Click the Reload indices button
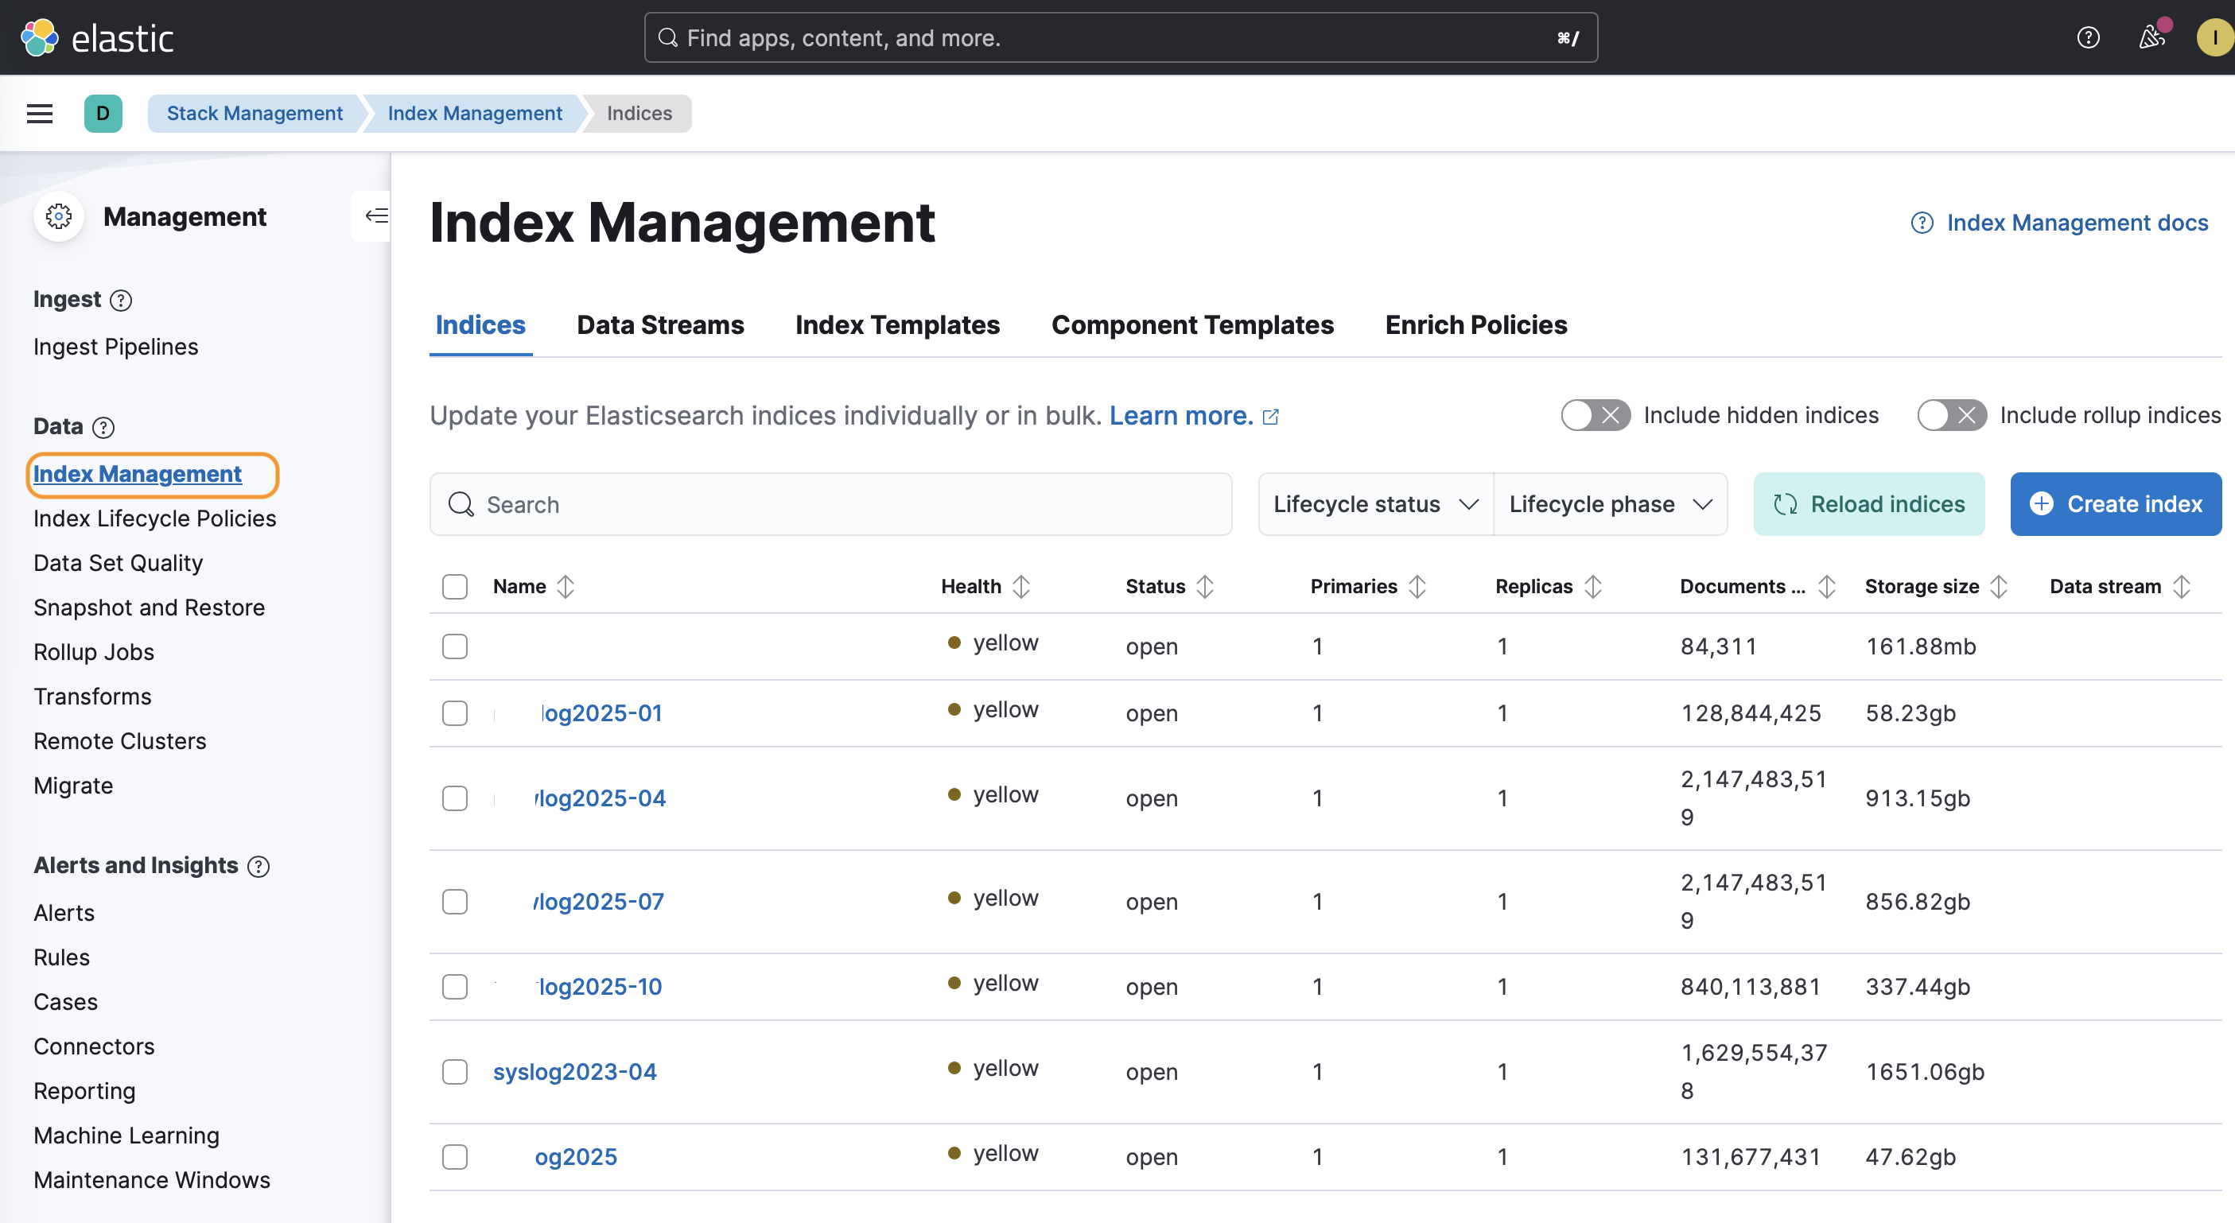 tap(1869, 504)
